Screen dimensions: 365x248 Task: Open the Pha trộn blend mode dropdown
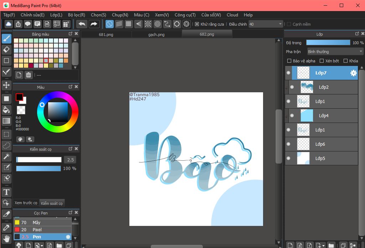[x=335, y=51]
